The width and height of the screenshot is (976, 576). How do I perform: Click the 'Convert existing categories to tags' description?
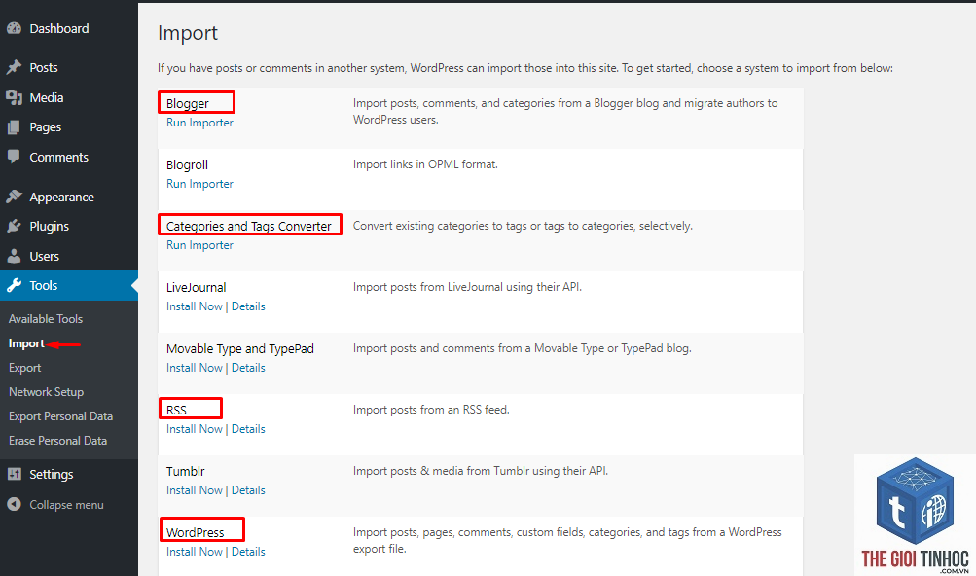click(x=523, y=226)
